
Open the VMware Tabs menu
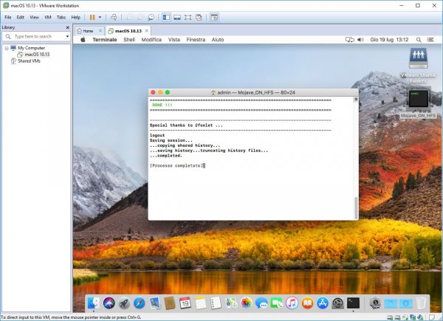coord(61,17)
